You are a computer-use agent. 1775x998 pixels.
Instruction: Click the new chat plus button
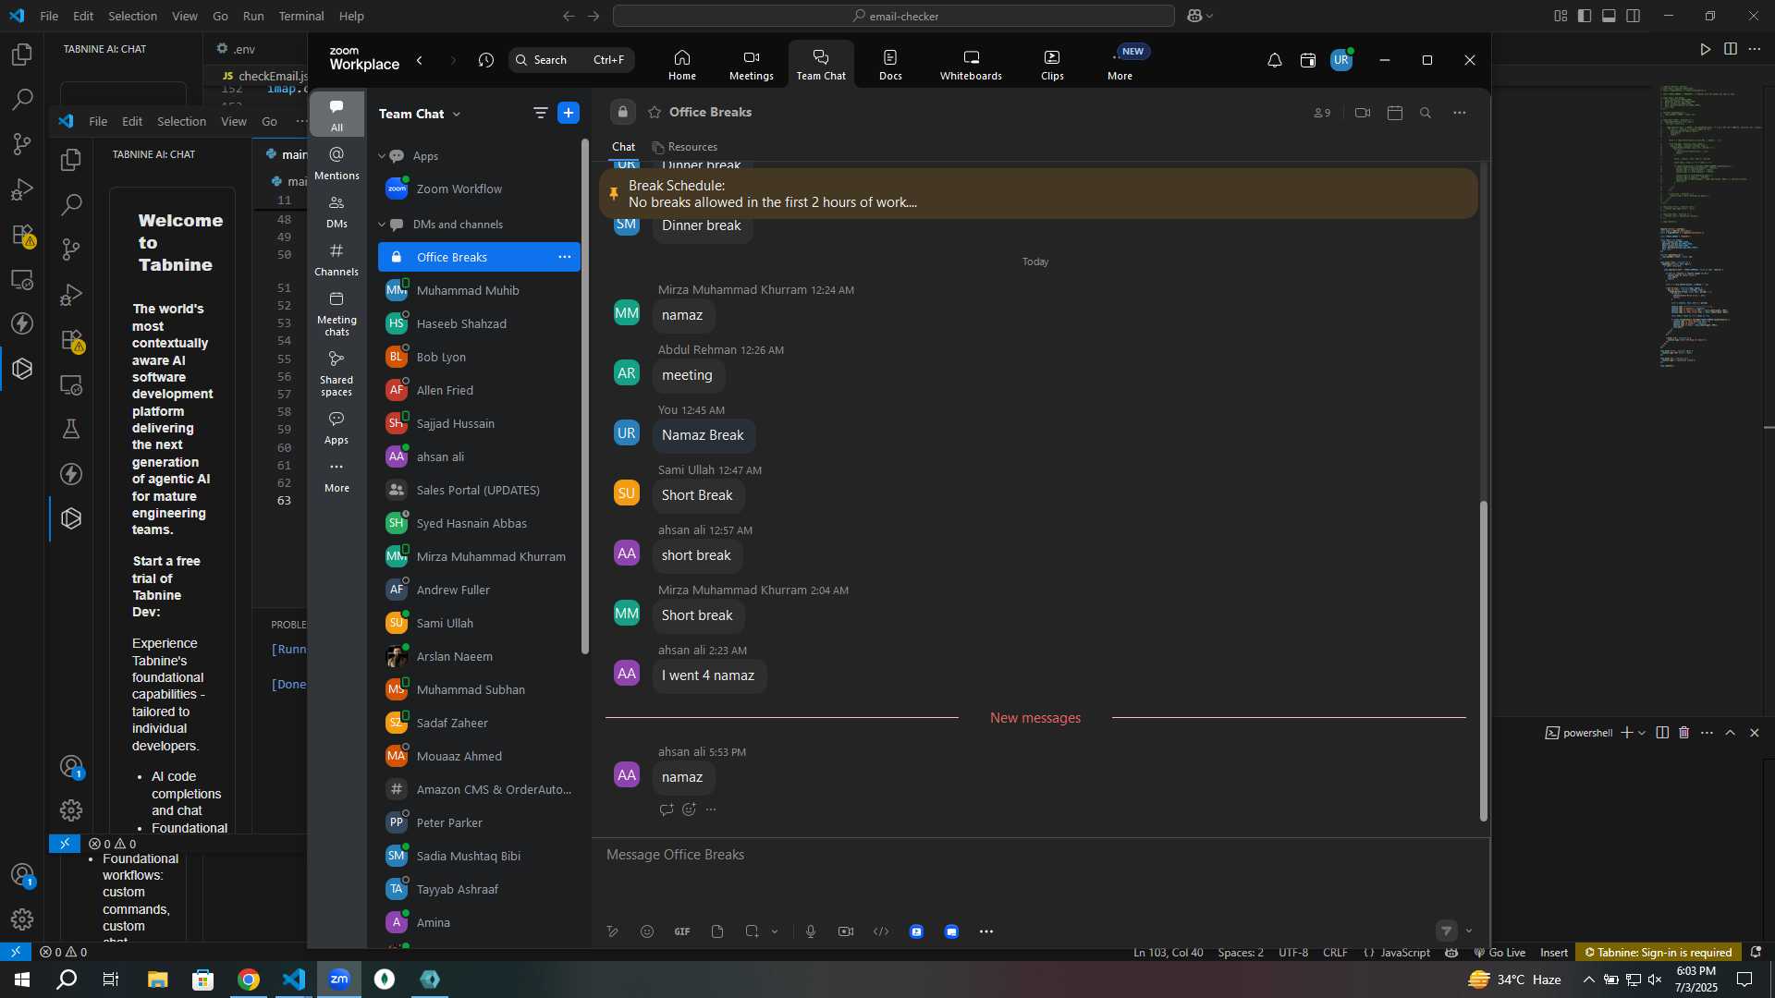[569, 113]
